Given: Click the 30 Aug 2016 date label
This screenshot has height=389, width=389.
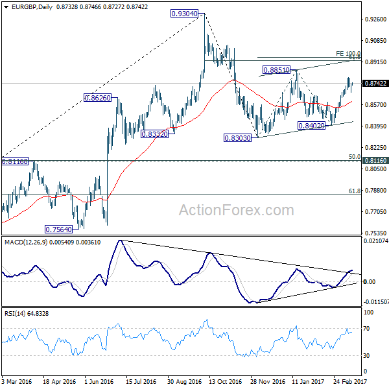Looking at the screenshot, I should [184, 382].
